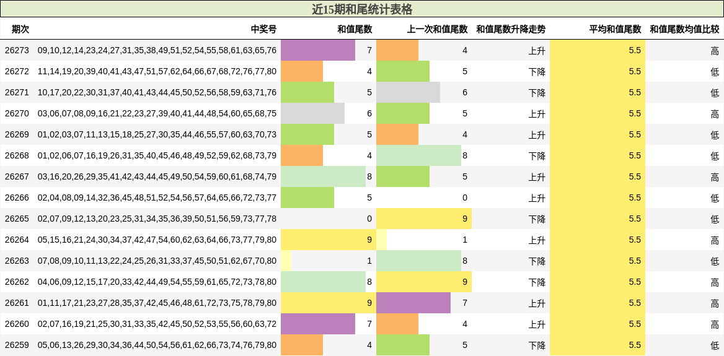Select the 上一次和值尾数 column header

tap(437, 30)
